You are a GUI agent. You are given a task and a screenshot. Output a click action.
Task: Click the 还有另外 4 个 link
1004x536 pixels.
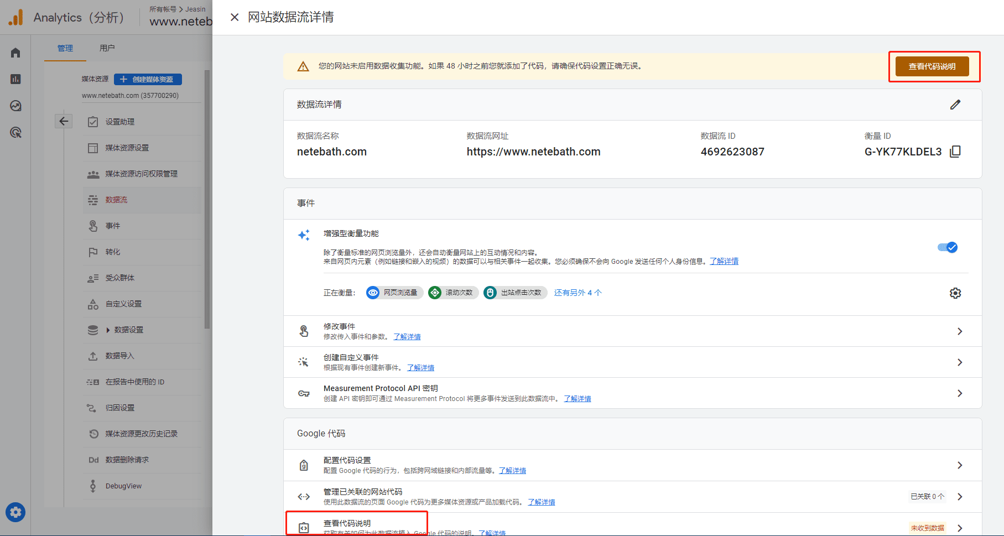[x=578, y=293]
